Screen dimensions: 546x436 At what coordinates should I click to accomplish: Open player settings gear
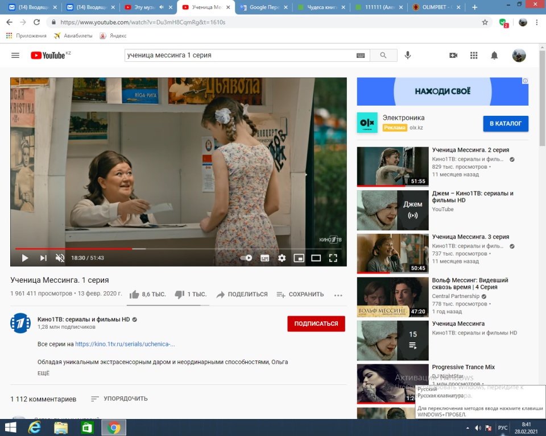(x=282, y=258)
